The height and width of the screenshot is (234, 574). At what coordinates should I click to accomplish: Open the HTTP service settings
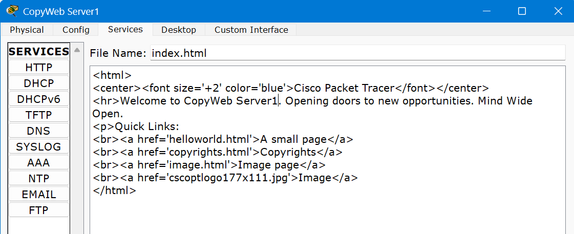point(39,67)
